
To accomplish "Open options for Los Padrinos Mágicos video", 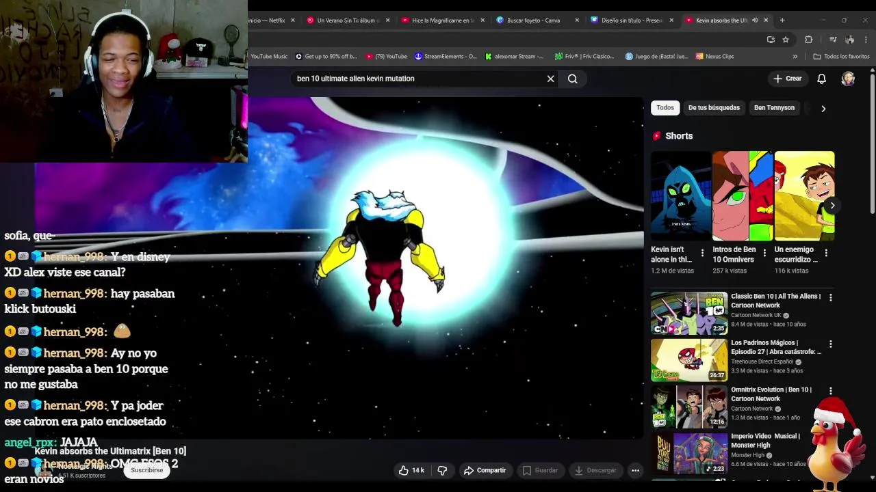I will (x=830, y=344).
